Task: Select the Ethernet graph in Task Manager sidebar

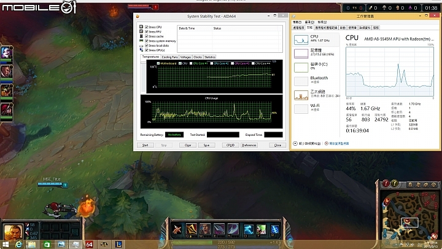Action: [x=301, y=95]
